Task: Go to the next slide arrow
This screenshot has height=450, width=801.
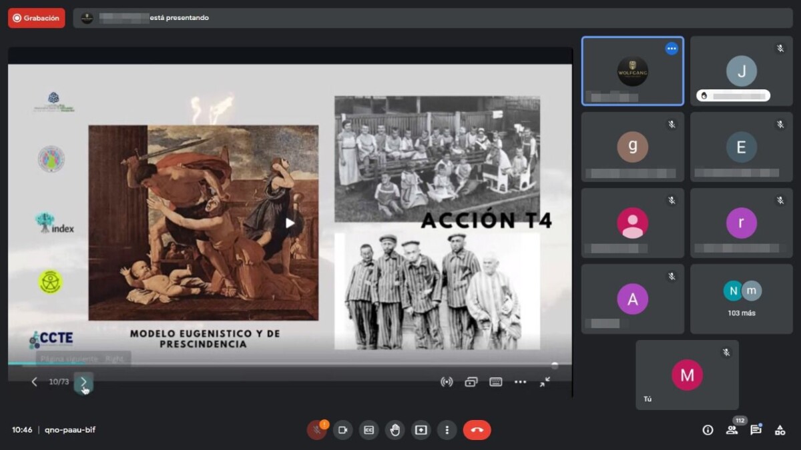Action: coord(83,382)
